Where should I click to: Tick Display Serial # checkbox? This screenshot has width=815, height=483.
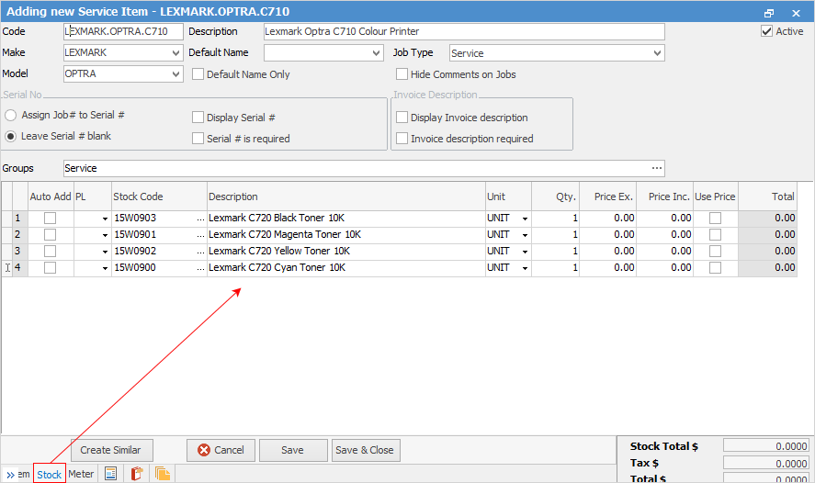coord(198,118)
